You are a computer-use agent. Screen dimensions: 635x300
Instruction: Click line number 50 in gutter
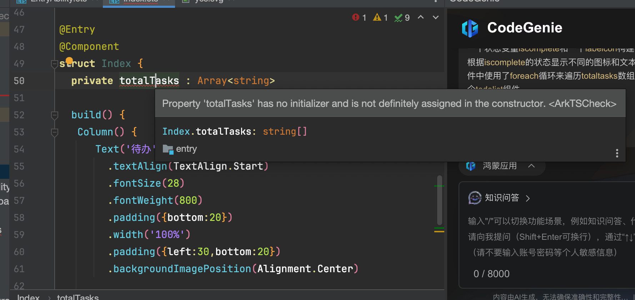click(x=19, y=81)
